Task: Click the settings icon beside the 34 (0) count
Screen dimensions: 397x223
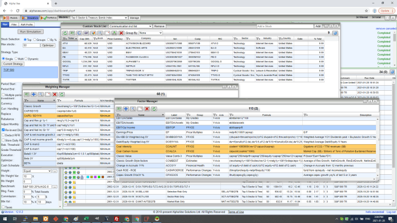Action: (392, 72)
